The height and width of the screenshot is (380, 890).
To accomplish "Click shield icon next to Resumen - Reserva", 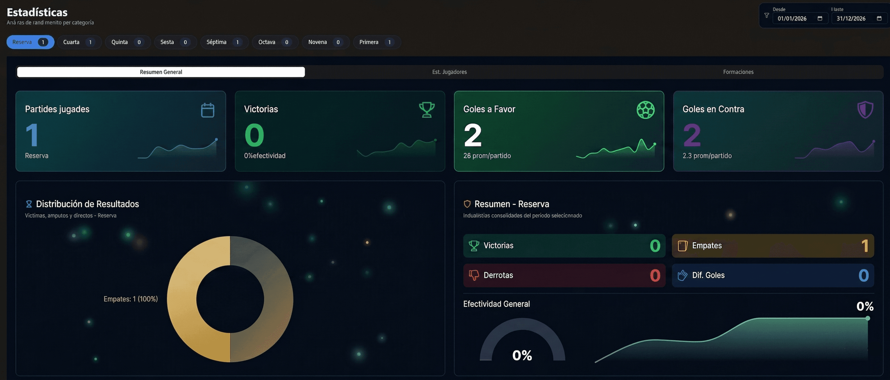I will click(467, 204).
